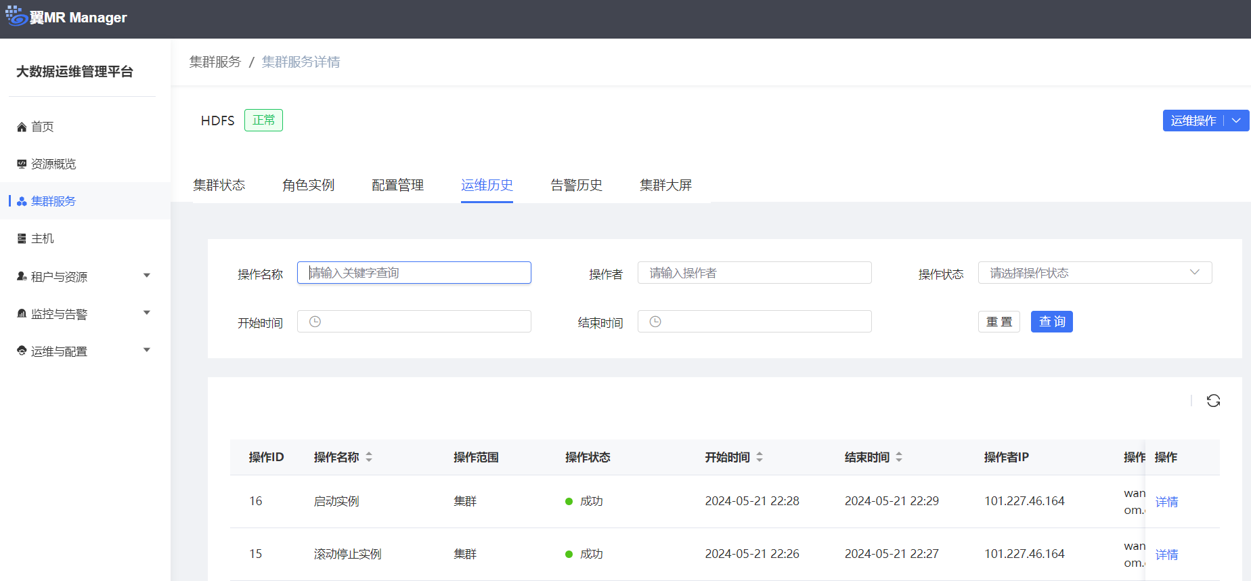Click the 滚动停止实例 cell

pos(348,554)
